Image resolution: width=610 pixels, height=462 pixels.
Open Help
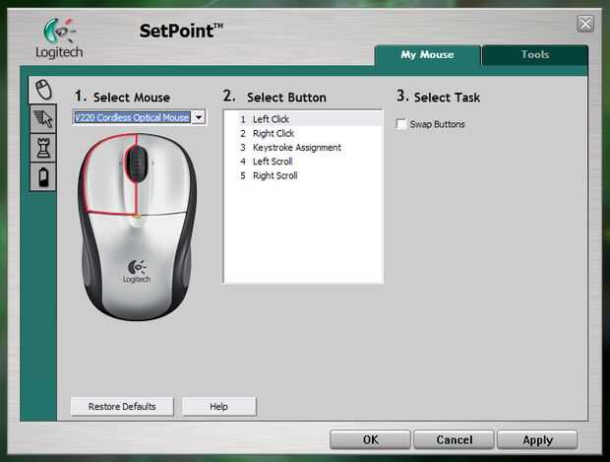(219, 406)
